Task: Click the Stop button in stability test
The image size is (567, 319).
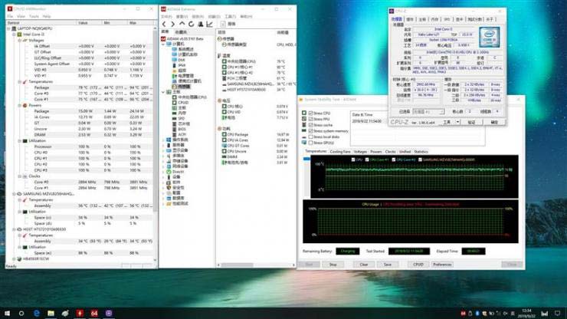Action: tap(333, 265)
